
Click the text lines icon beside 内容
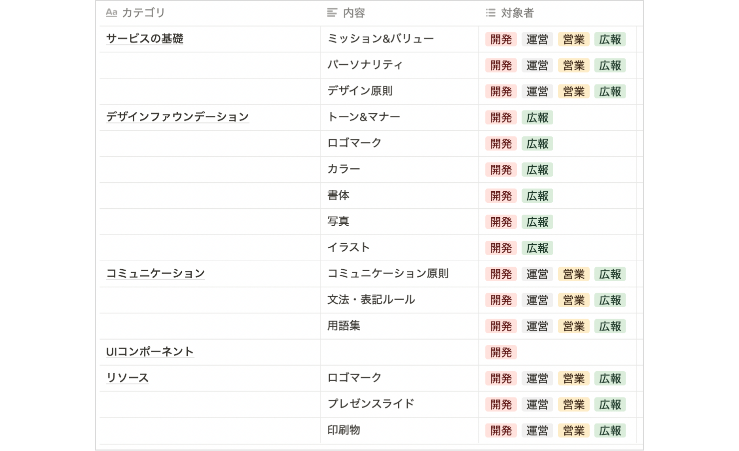tap(332, 12)
